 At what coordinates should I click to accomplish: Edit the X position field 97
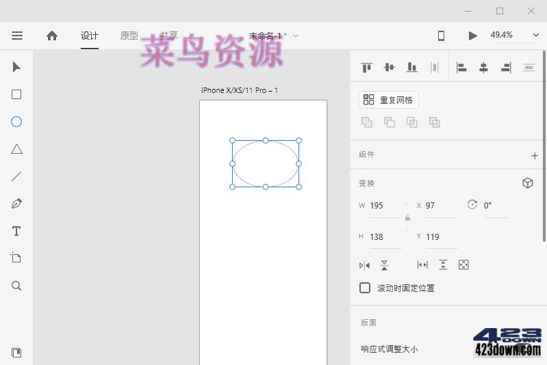coord(442,206)
